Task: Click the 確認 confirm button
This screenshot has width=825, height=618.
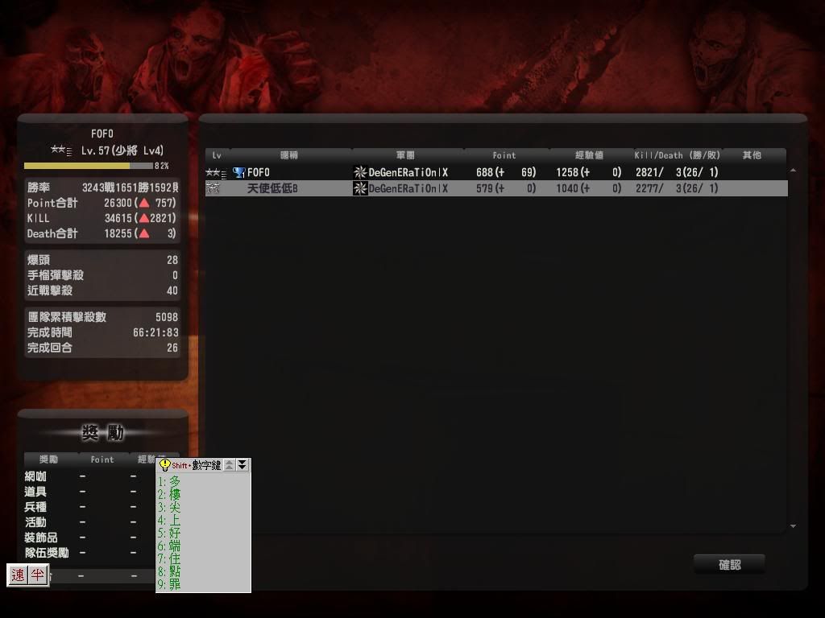Action: tap(729, 565)
